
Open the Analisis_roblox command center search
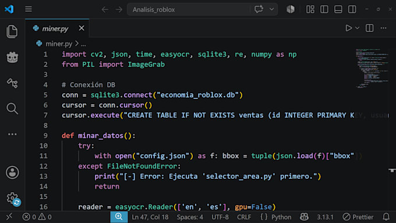[188, 9]
